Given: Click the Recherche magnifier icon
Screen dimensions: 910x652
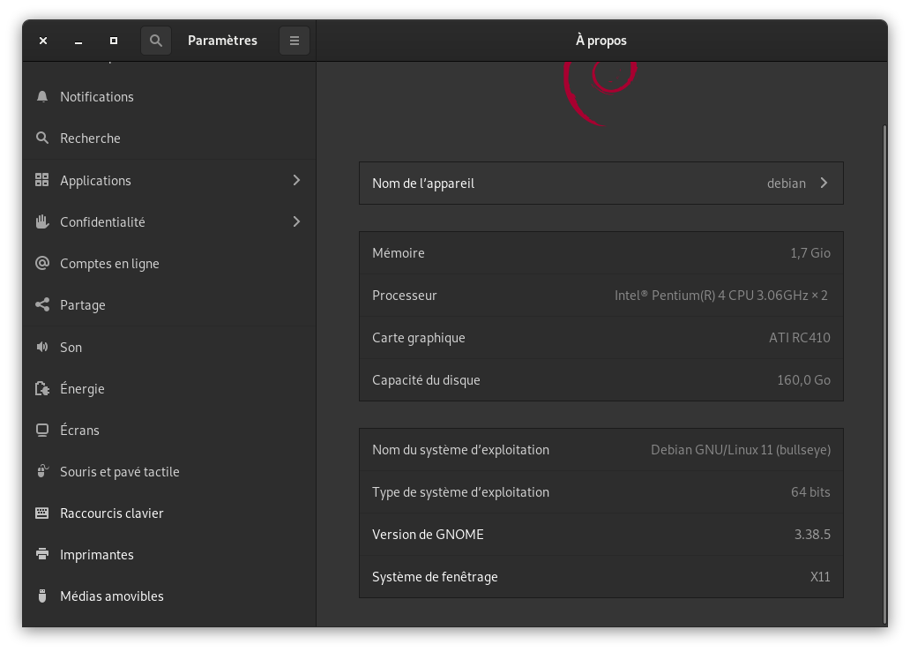Looking at the screenshot, I should pyautogui.click(x=41, y=139).
